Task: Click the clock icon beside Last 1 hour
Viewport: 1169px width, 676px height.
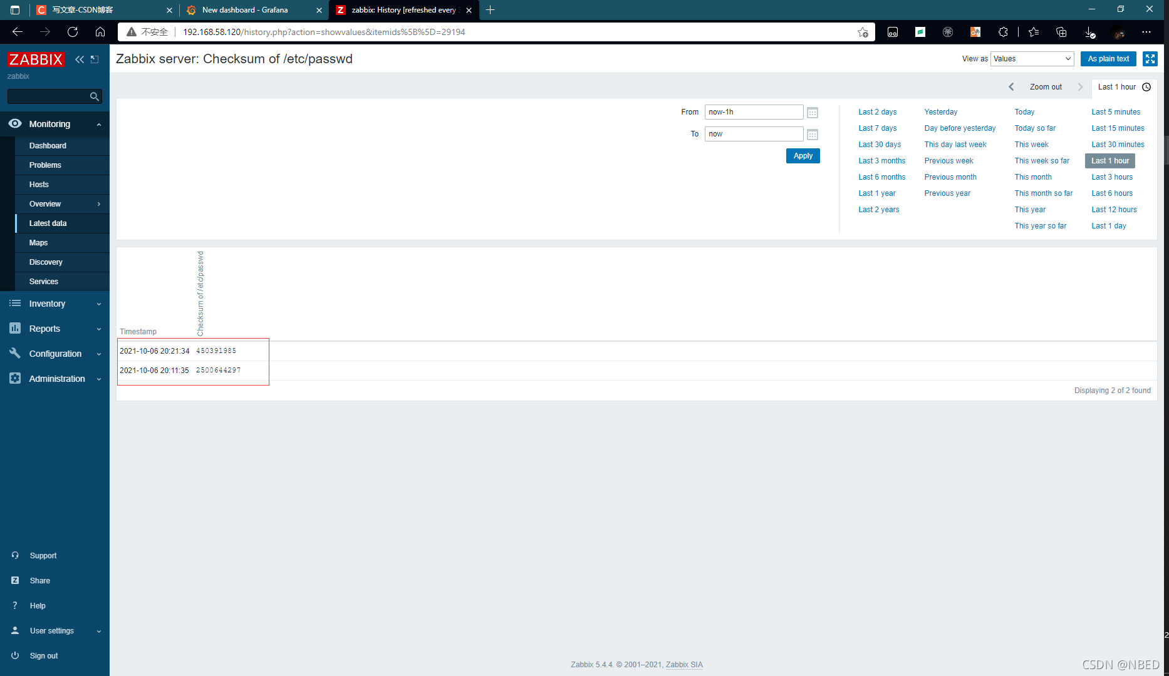Action: click(x=1146, y=87)
